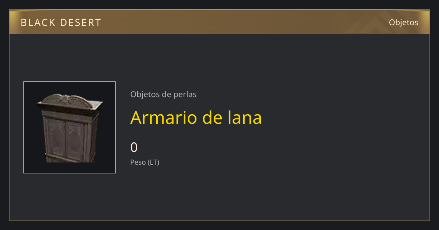
Task: Select the Armario de lana item title
Action: (x=196, y=118)
